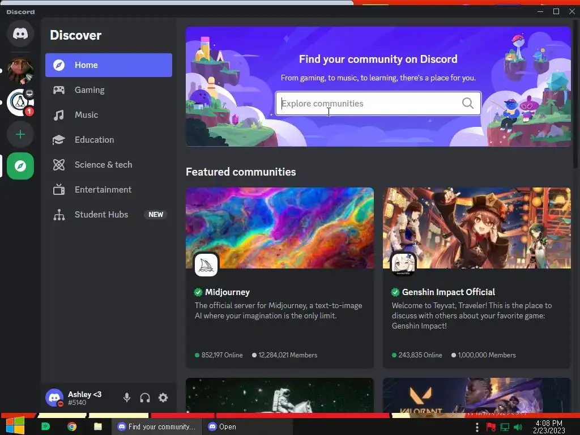Viewport: 580px width, 435px height.
Task: Open the server with the face avatar
Action: coord(20,70)
